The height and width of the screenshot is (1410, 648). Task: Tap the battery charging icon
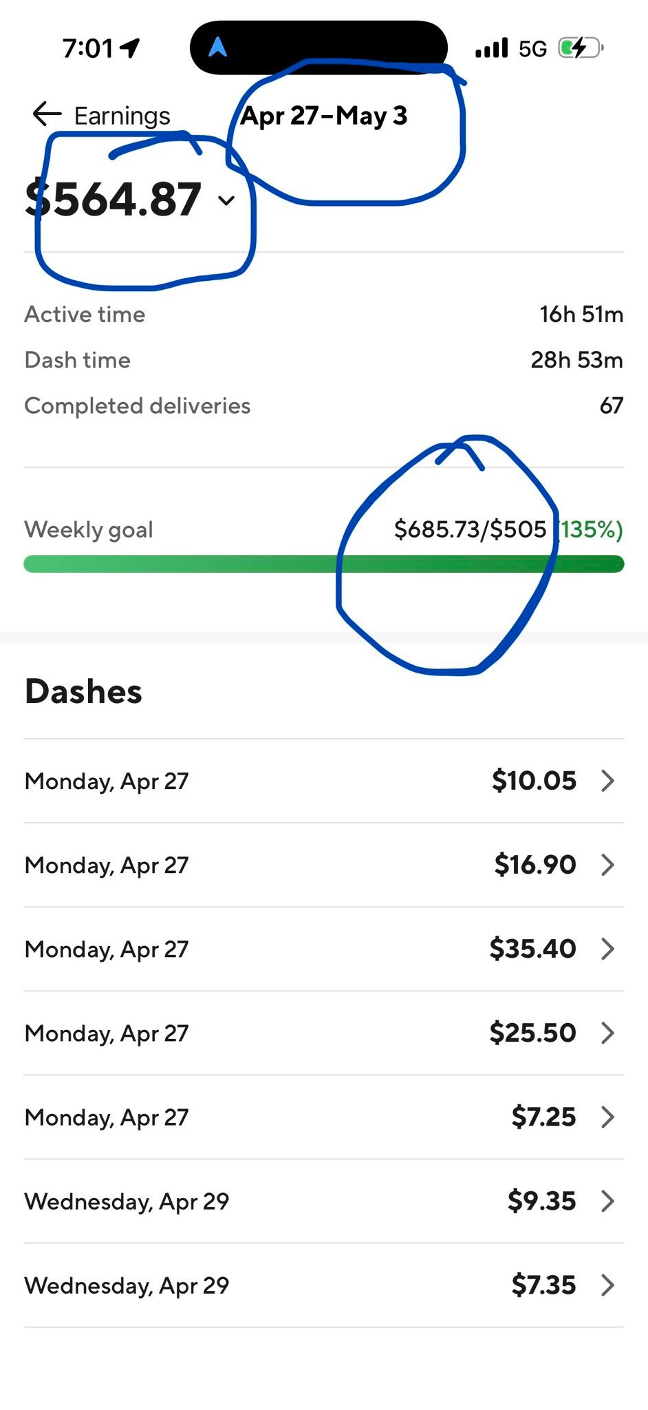point(581,48)
